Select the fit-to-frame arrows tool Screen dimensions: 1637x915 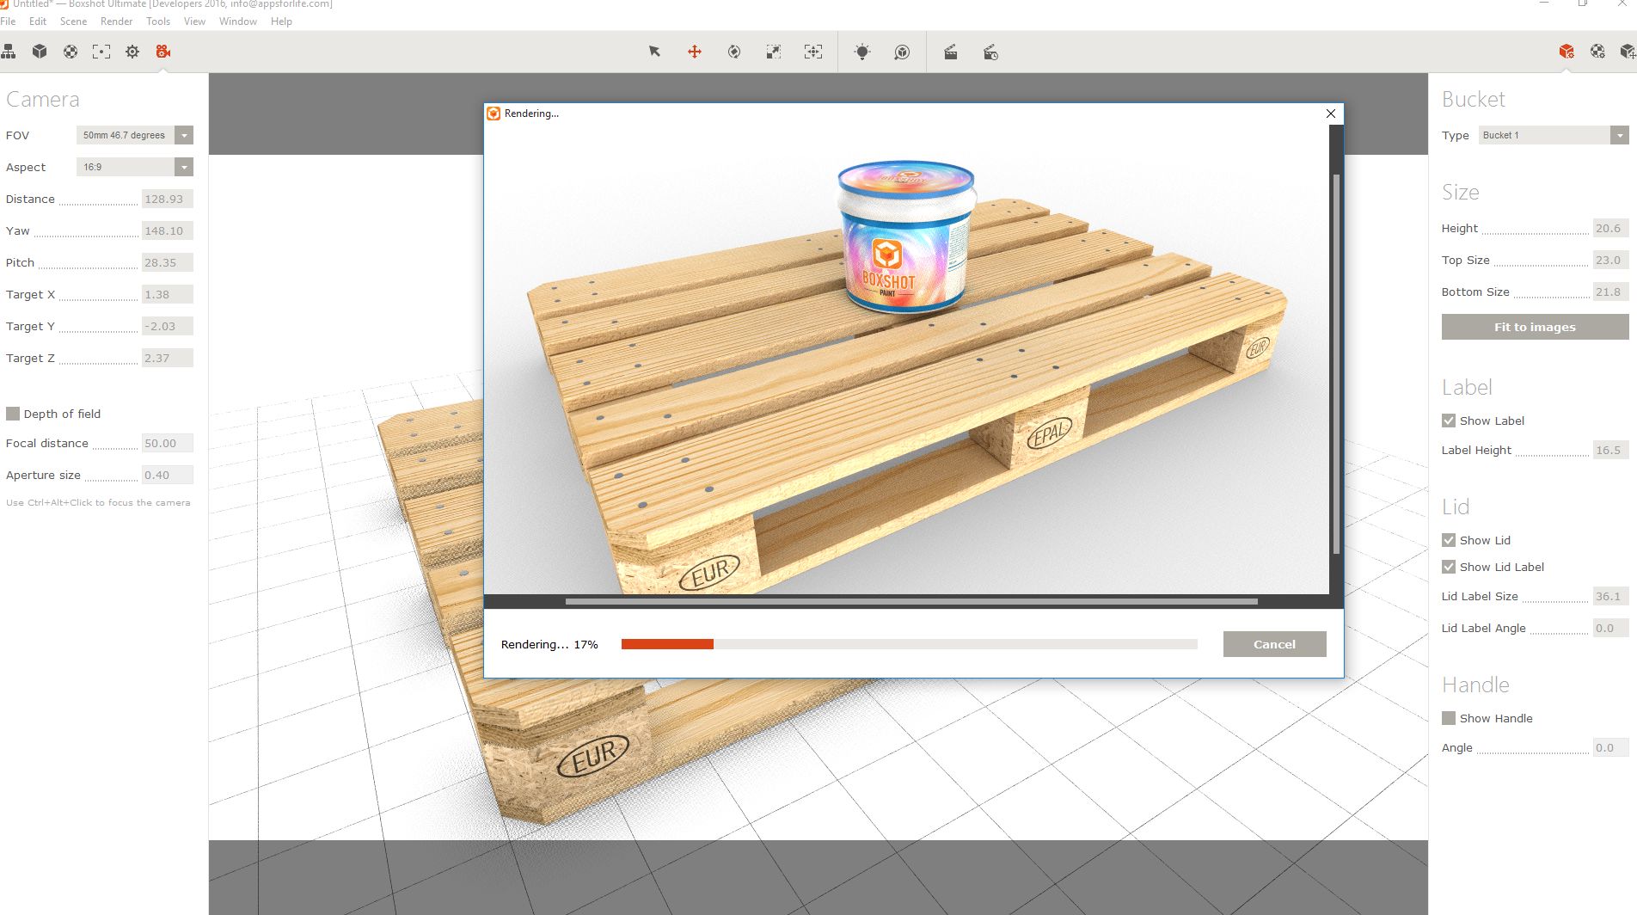pyautogui.click(x=813, y=52)
